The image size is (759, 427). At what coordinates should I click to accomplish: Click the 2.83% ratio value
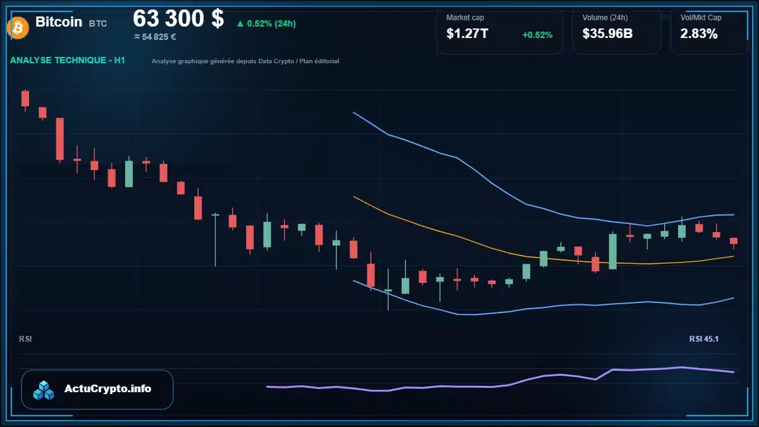tap(699, 34)
